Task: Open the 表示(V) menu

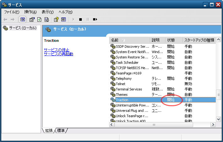Action: click(47, 12)
